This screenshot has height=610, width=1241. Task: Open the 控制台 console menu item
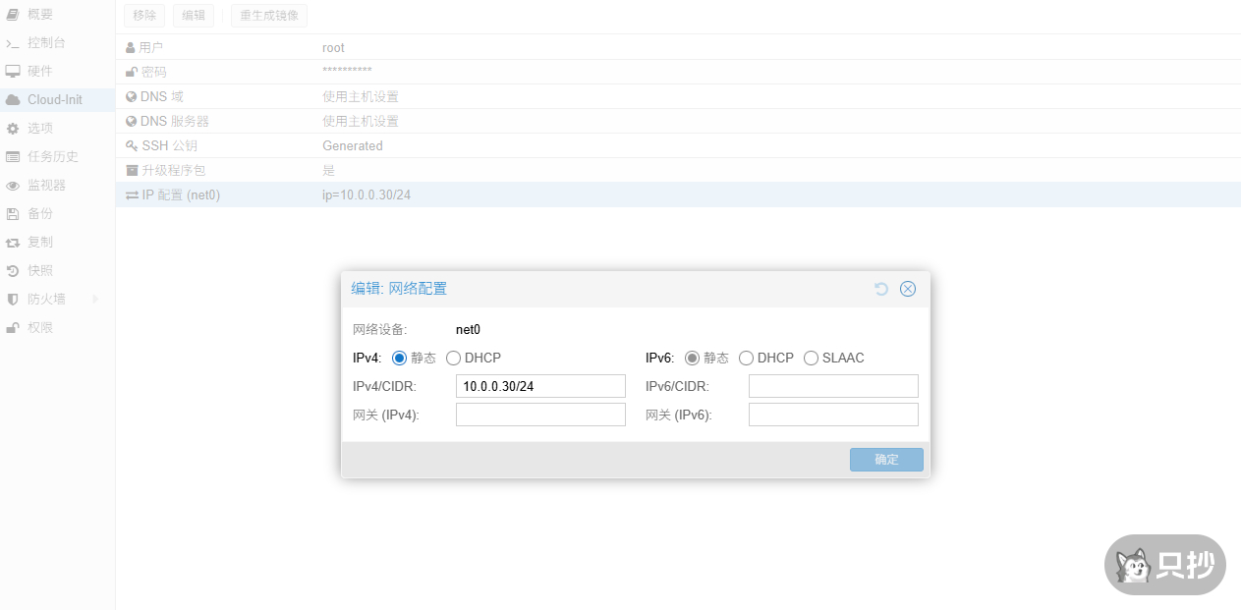[x=57, y=43]
